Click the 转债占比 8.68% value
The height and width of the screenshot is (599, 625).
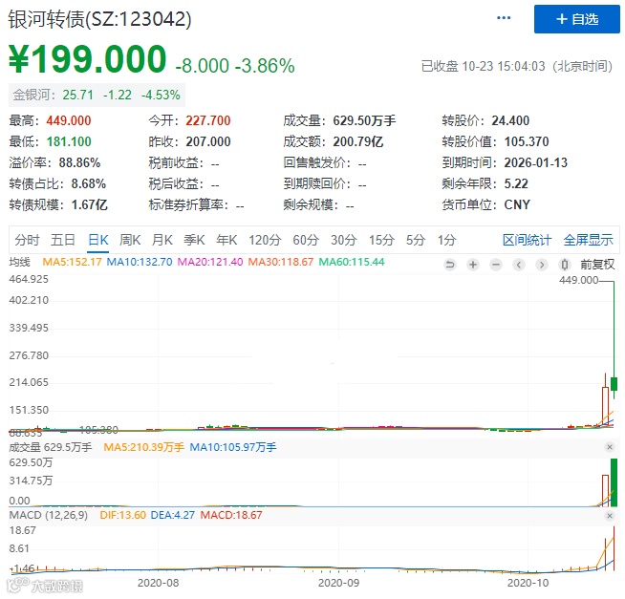click(x=89, y=183)
